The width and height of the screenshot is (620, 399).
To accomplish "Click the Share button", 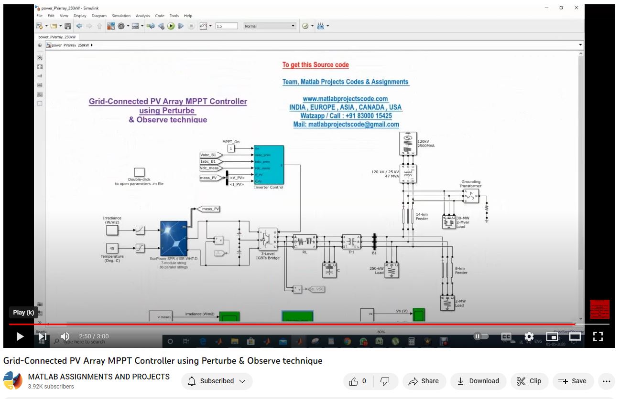I will pyautogui.click(x=424, y=381).
